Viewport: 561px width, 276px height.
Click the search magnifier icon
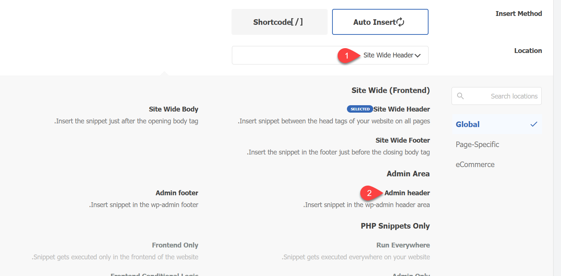(460, 96)
